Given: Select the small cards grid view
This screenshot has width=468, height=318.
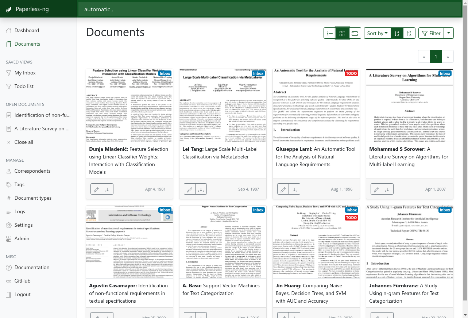Looking at the screenshot, I should tap(342, 33).
